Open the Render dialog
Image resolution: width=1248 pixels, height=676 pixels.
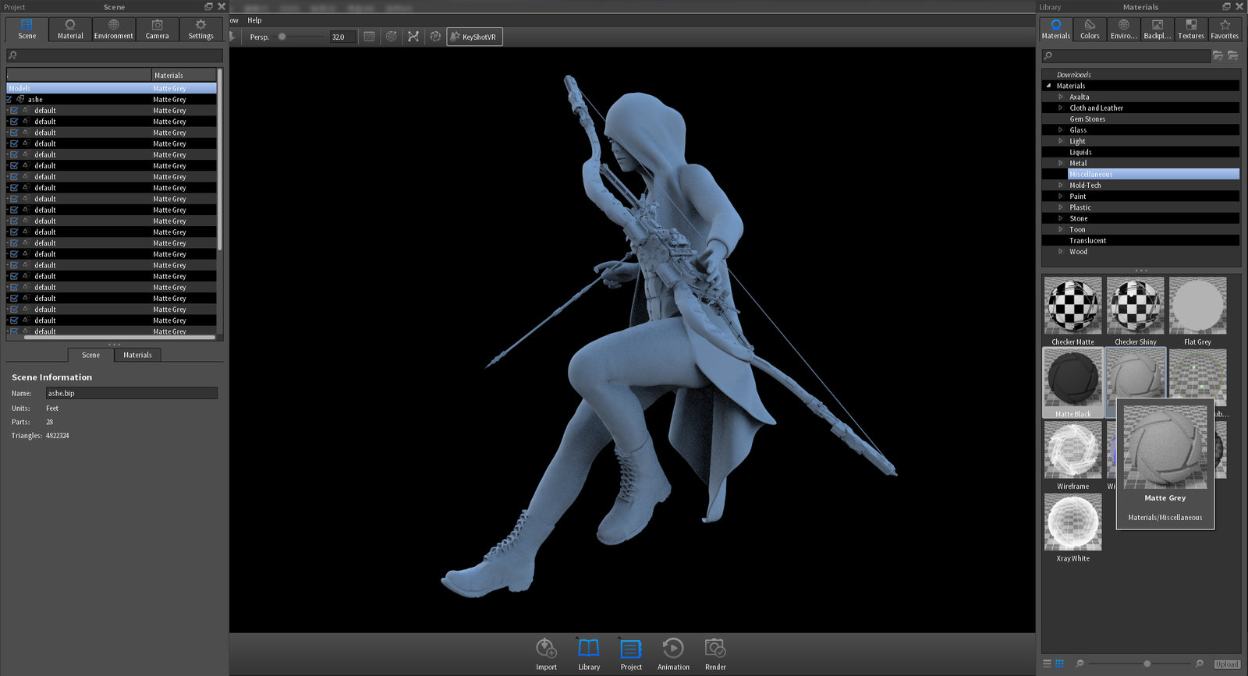point(715,653)
